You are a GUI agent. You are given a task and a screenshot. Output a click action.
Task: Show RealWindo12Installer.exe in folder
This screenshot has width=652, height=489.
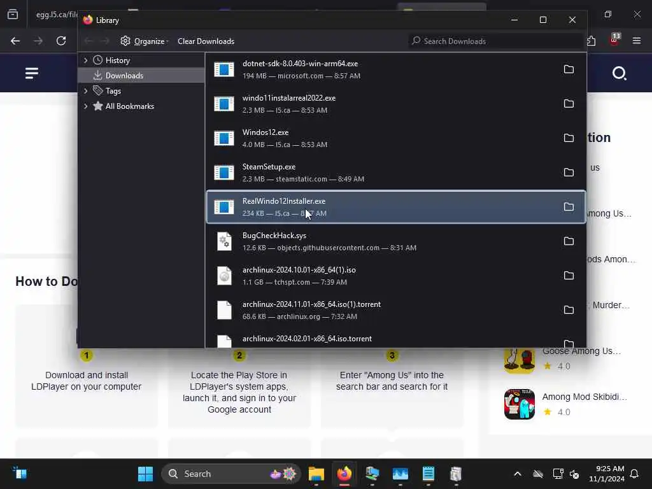point(569,207)
